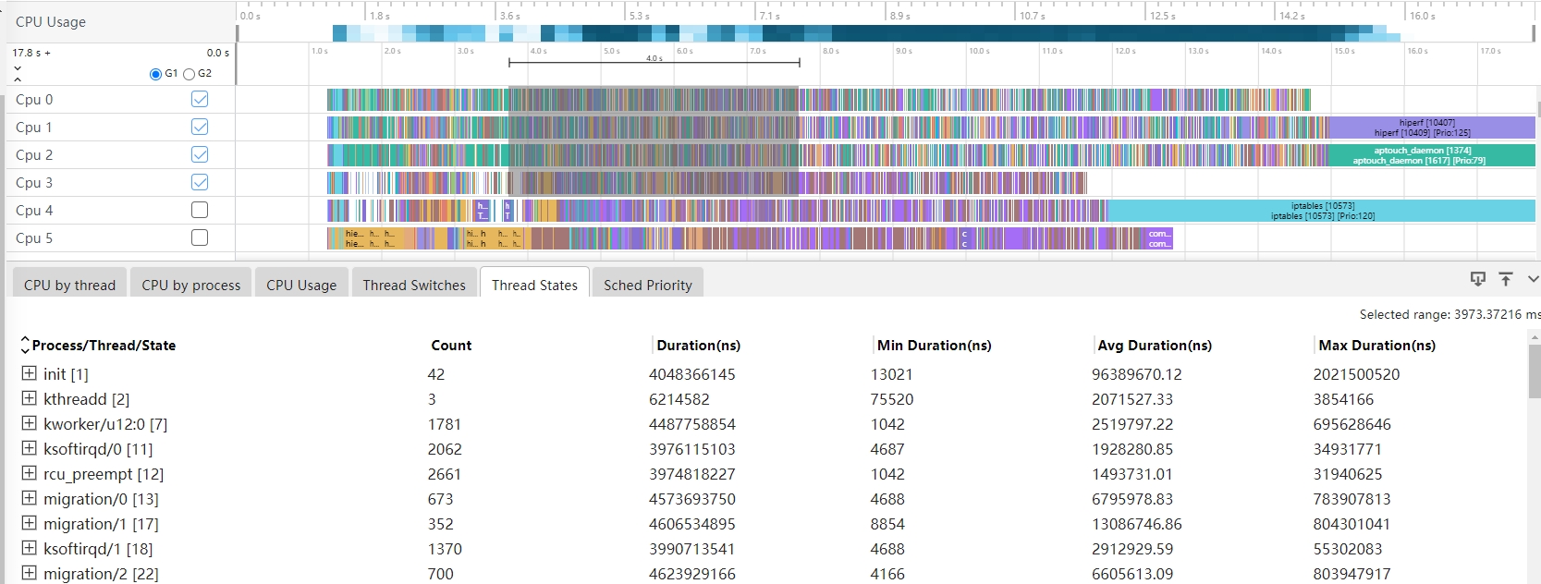Sort by the Count column header
The height and width of the screenshot is (584, 1541).
(451, 346)
